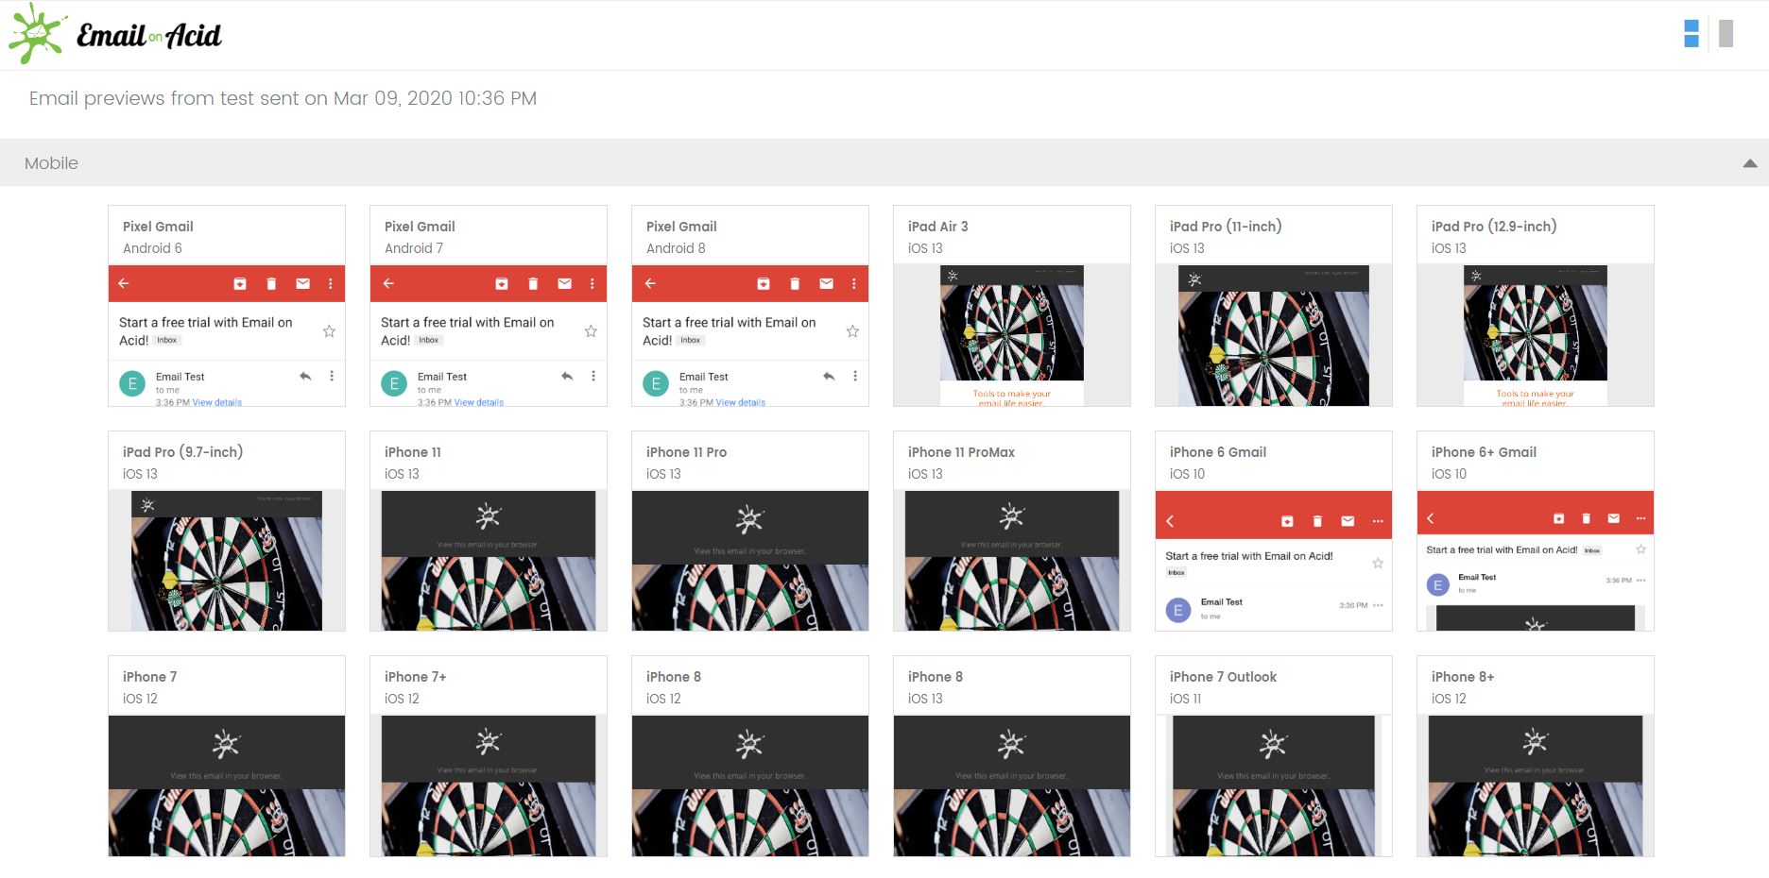Click View details link in Android 7 preview
The width and height of the screenshot is (1769, 878).
(479, 402)
